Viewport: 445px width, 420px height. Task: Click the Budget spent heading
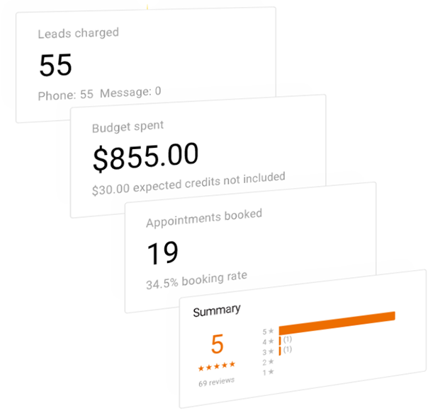pos(128,127)
